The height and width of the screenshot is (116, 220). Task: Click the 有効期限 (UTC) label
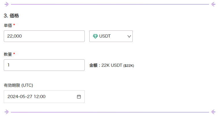pos(18,85)
